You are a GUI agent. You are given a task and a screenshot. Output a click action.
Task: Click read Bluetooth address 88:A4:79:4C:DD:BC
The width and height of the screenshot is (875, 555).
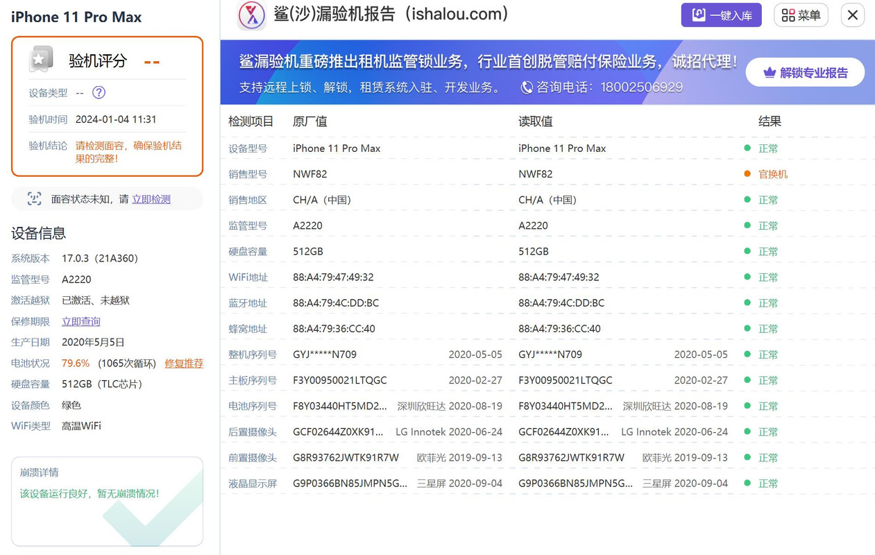[561, 303]
